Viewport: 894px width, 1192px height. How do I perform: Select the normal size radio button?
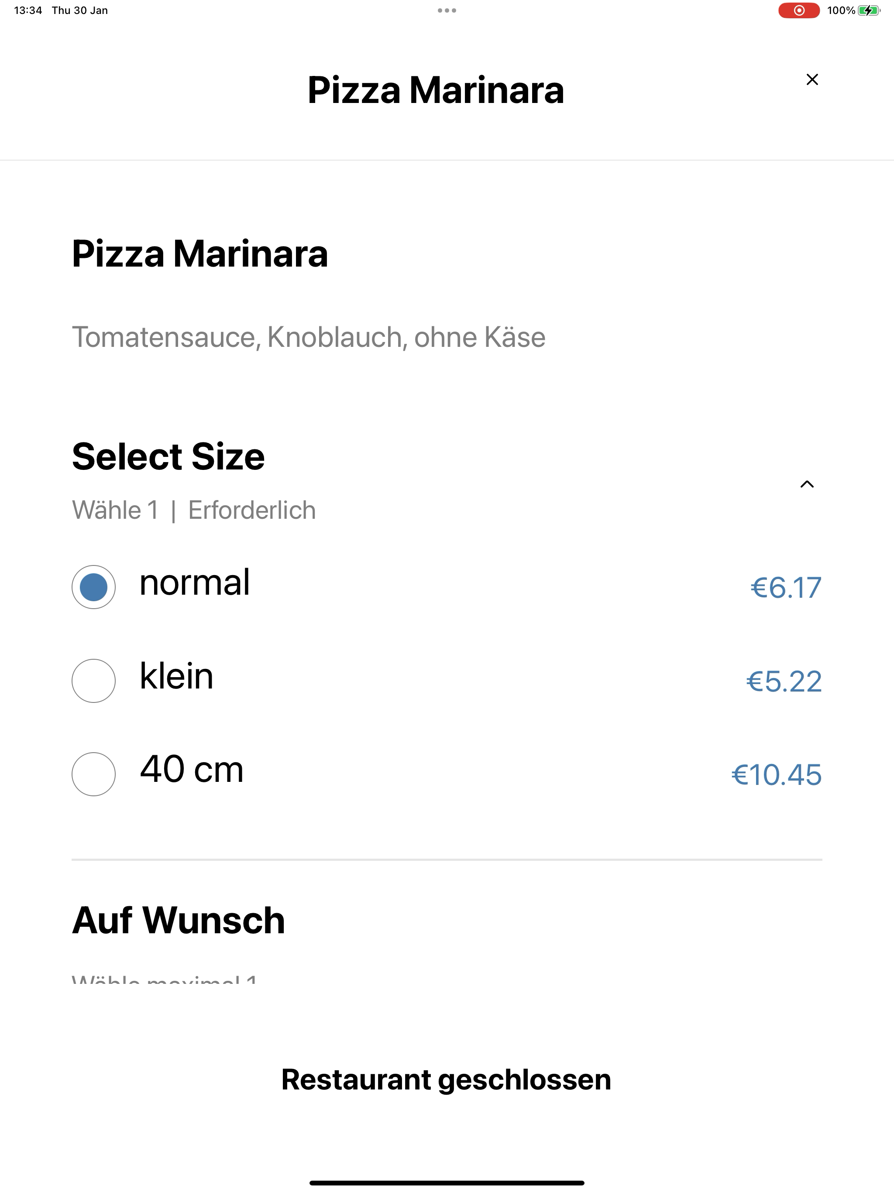(x=93, y=587)
